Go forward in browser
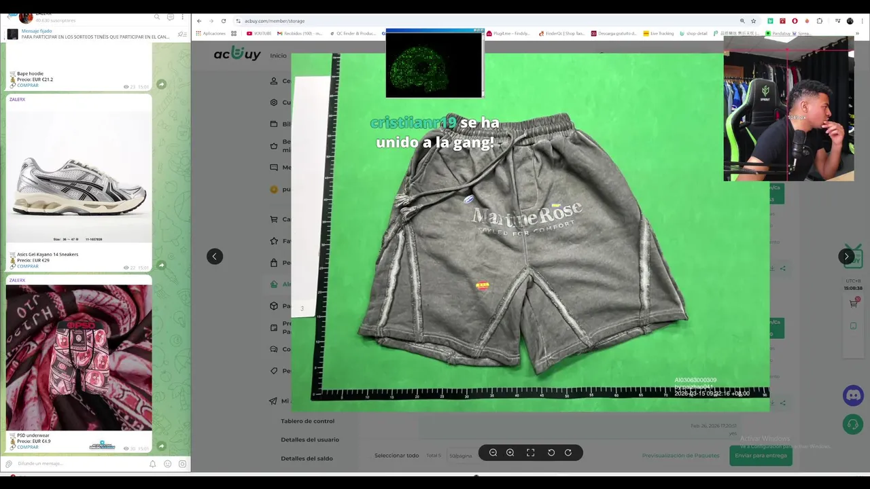Screen dimensions: 870x489 tap(211, 21)
